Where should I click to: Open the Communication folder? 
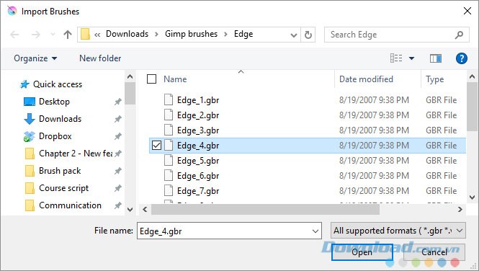(x=63, y=205)
